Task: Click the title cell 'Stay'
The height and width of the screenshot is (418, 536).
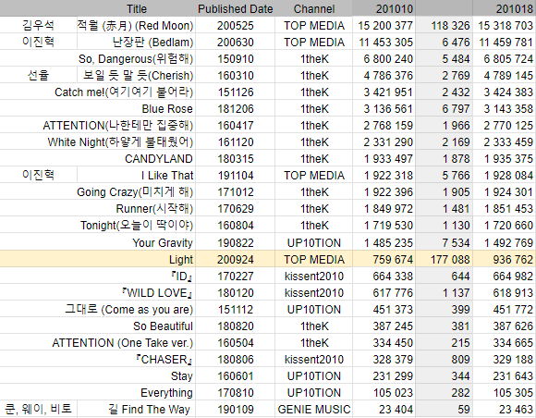Action: [x=182, y=376]
